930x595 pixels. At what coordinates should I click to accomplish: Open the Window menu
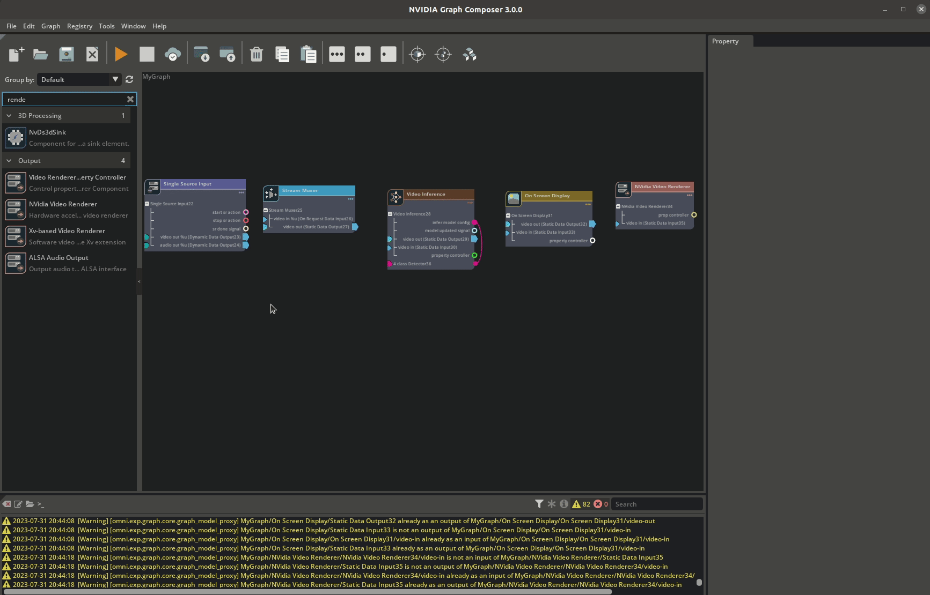click(x=133, y=26)
